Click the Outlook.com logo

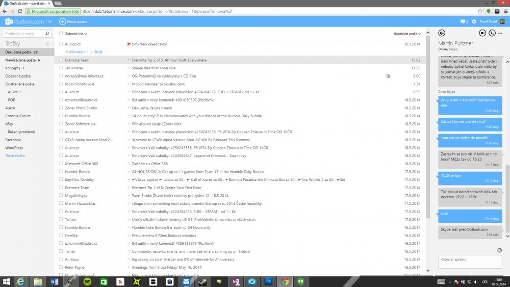pos(24,21)
